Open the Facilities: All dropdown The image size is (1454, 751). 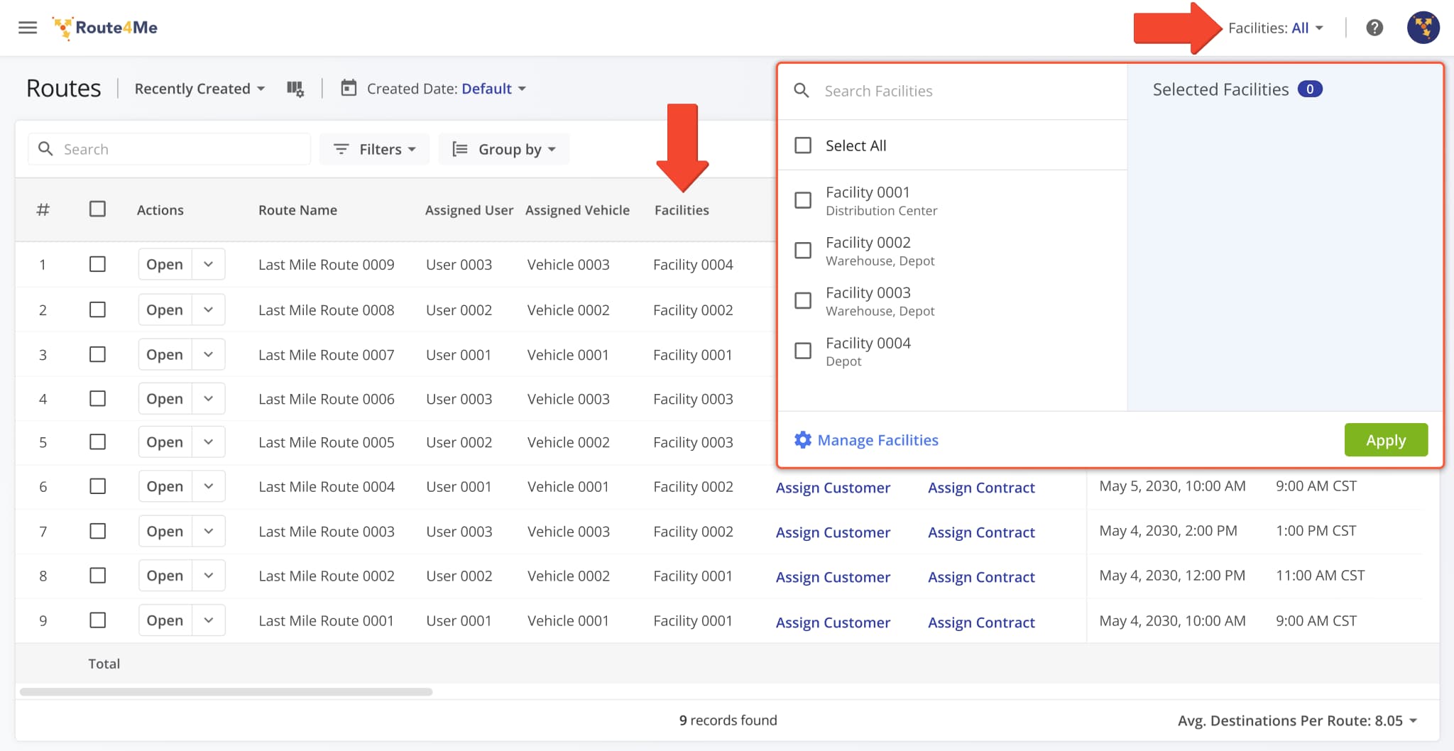click(1277, 28)
